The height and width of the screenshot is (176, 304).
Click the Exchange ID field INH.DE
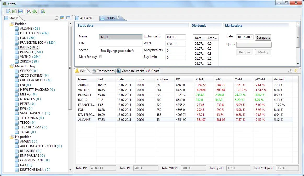pos(175,37)
